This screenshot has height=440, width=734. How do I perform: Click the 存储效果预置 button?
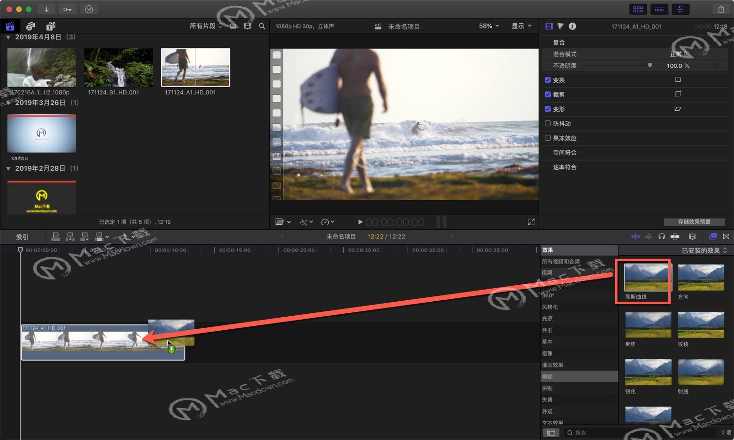(694, 222)
